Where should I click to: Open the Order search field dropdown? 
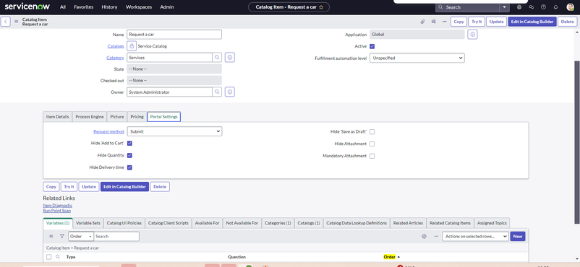coord(81,237)
